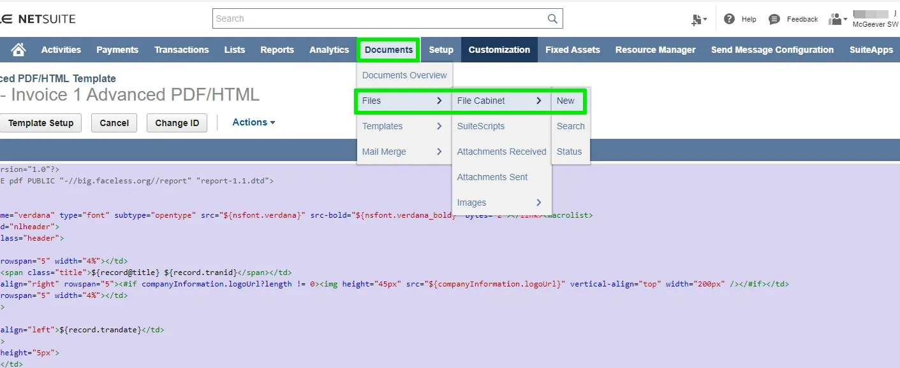Go to the NetSuite Home icon
Image resolution: width=900 pixels, height=368 pixels.
(x=18, y=50)
